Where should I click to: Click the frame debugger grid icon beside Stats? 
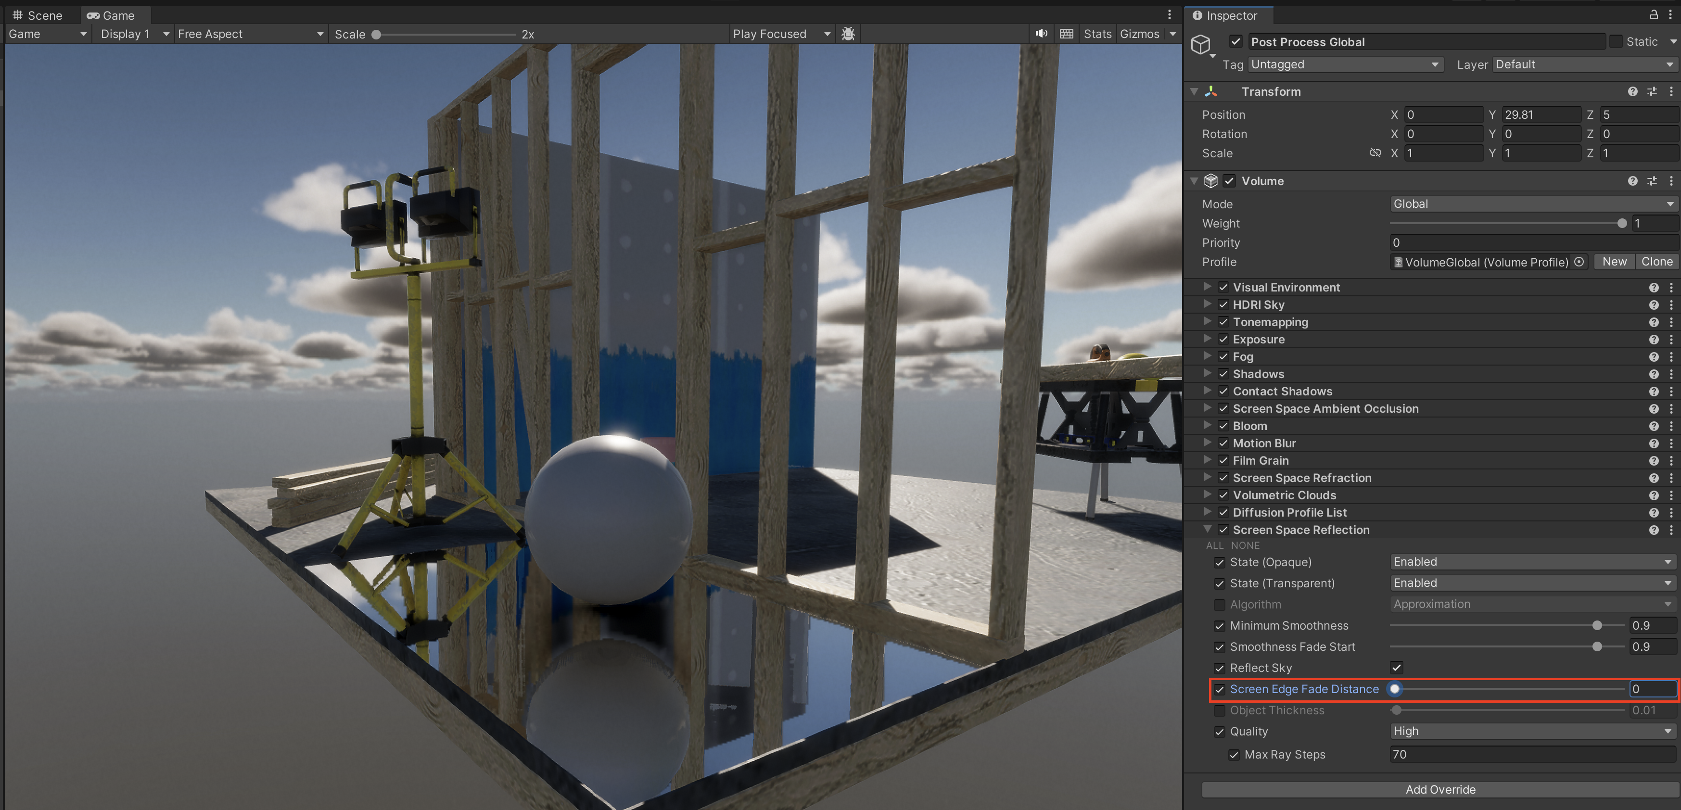click(x=1066, y=34)
